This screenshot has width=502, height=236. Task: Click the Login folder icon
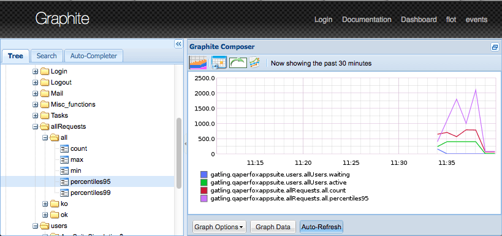[45, 71]
